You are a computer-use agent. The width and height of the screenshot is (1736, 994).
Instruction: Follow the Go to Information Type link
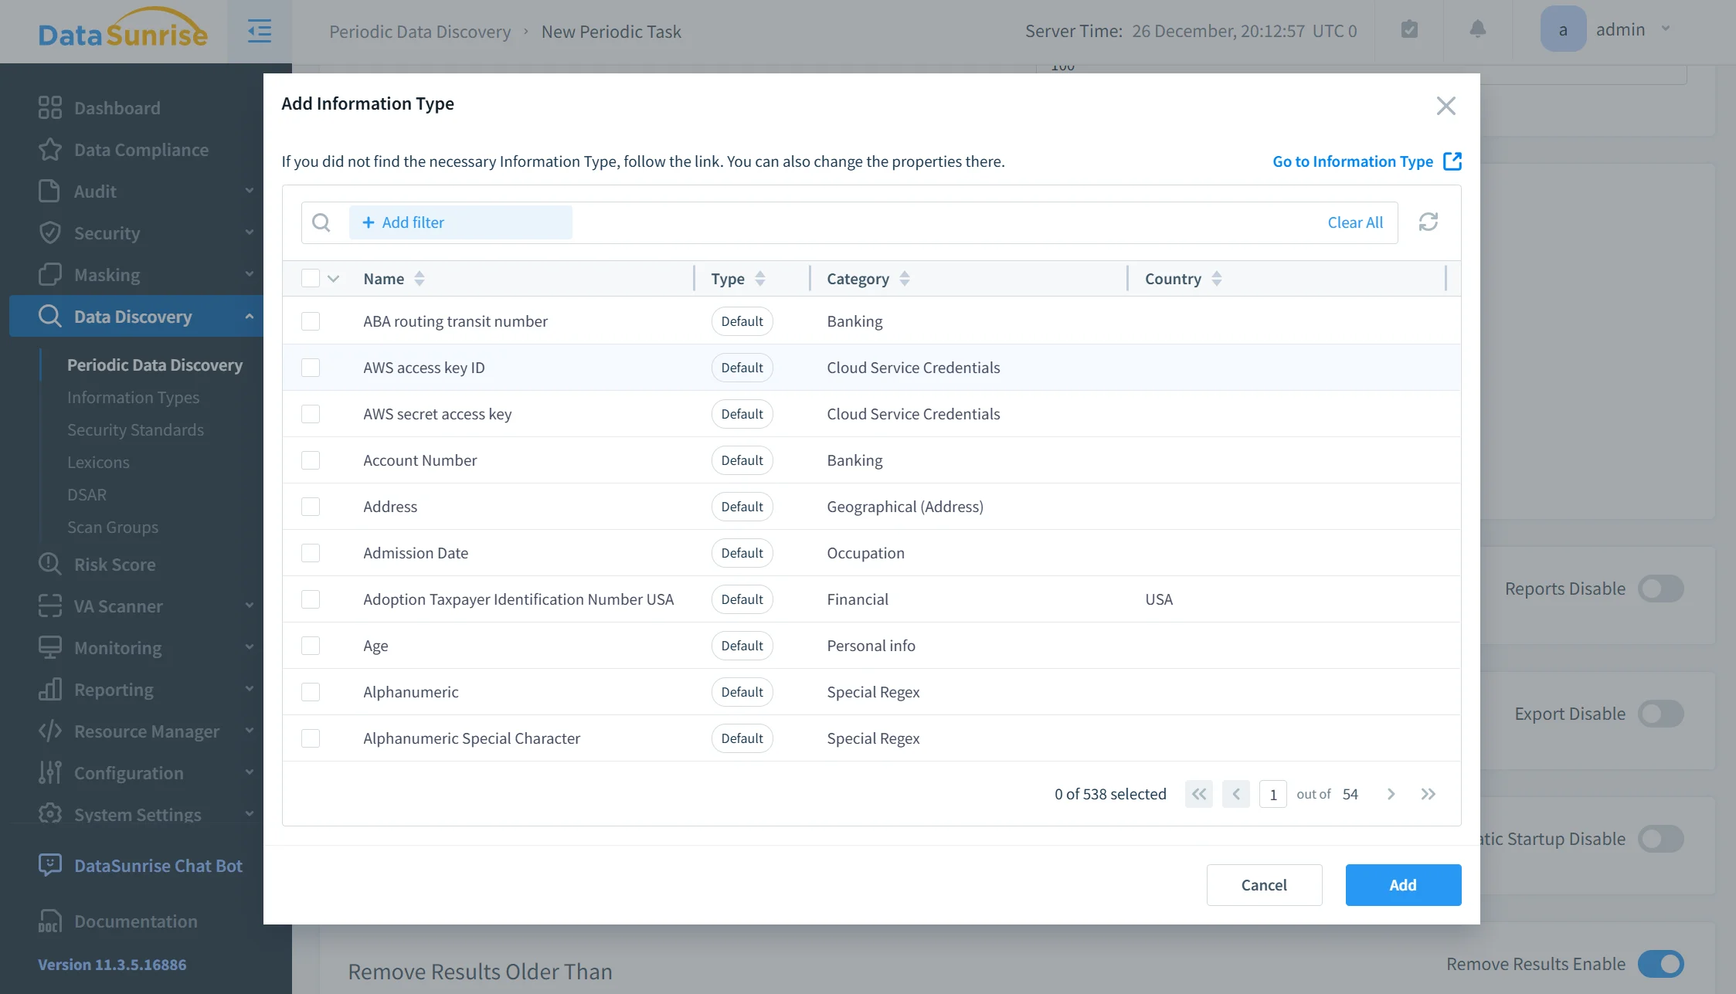pos(1353,161)
